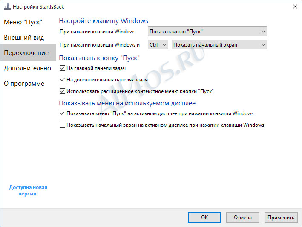Click the Показывать меню на используемом дисплее heading

[x=127, y=103]
